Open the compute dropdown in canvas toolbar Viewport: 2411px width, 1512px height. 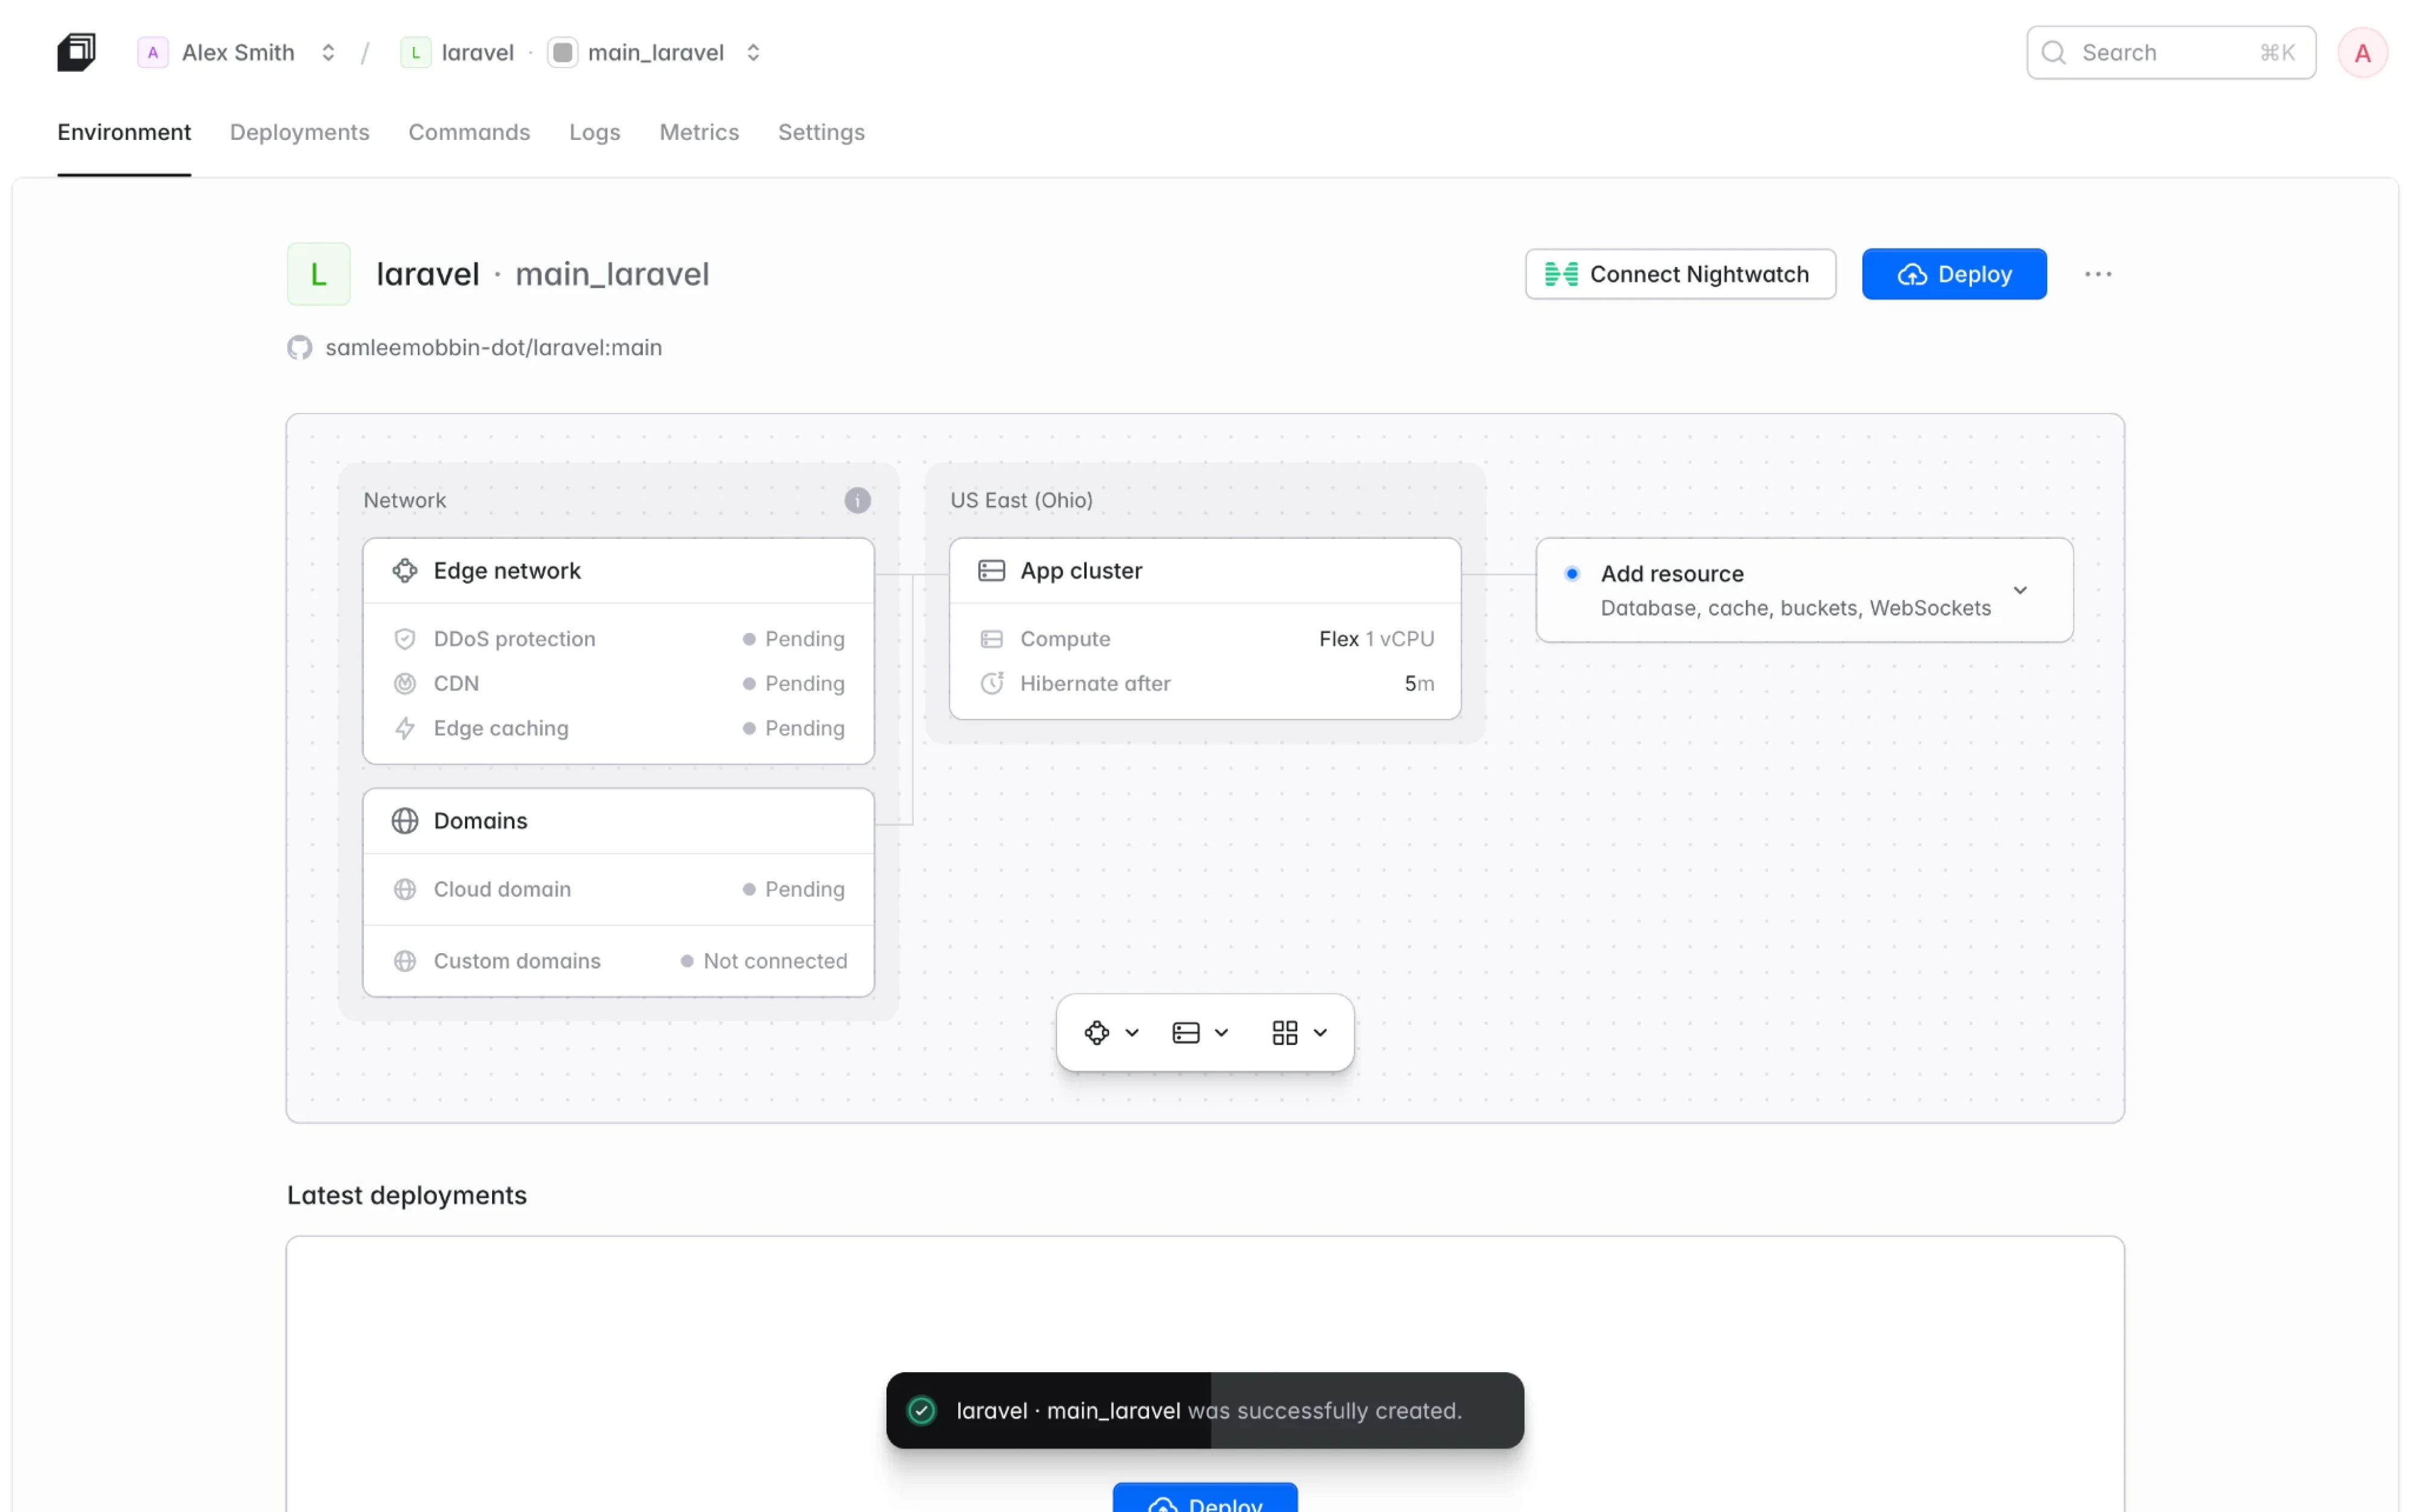(1200, 1033)
